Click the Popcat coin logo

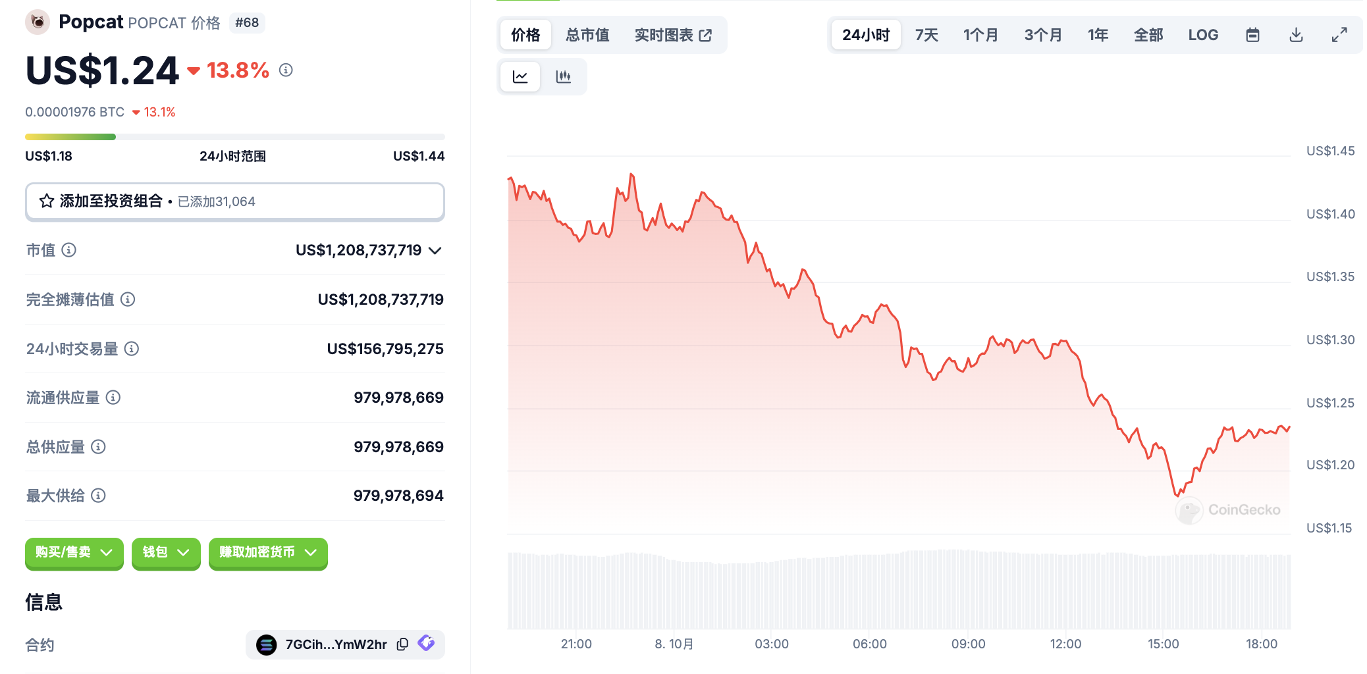38,22
